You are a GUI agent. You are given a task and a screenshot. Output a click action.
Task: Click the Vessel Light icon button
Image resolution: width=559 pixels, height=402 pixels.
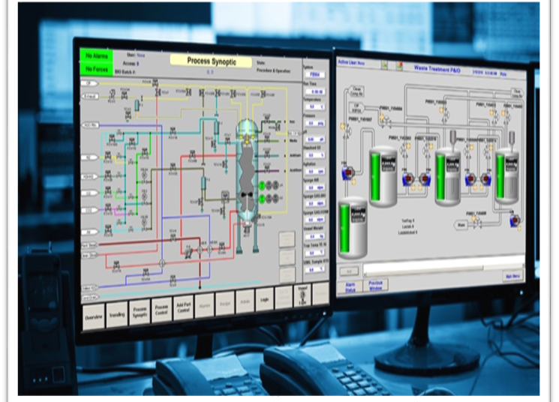[303, 296]
